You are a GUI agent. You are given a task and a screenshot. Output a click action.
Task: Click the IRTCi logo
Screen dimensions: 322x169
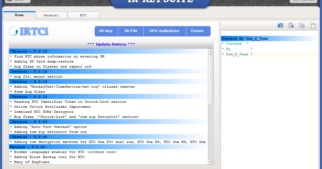29,31
